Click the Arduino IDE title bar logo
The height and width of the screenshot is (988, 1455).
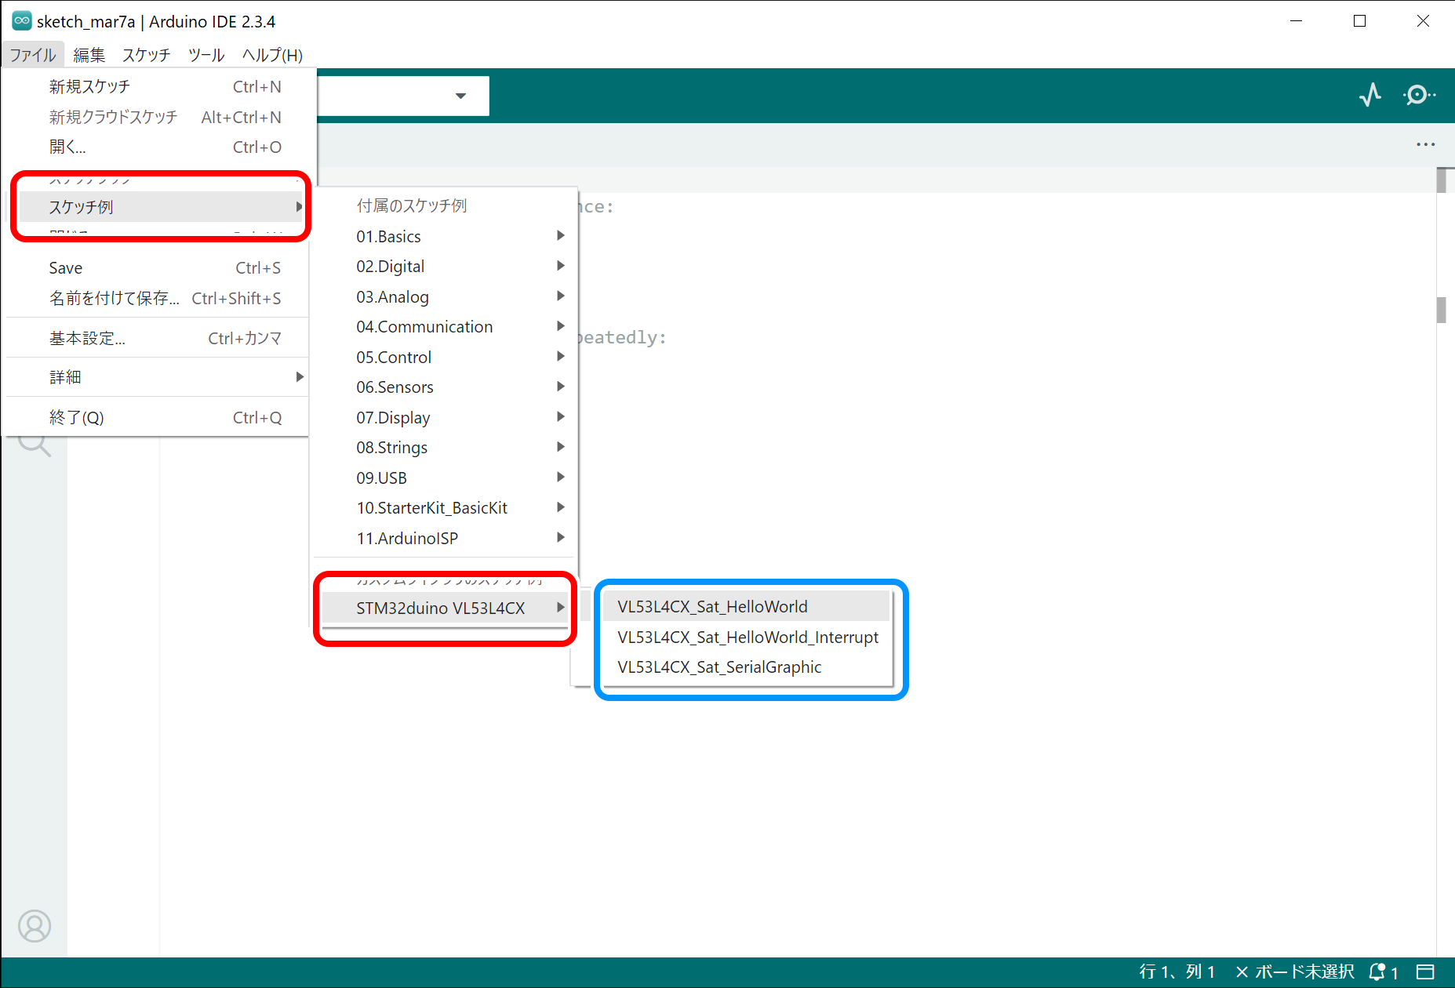click(21, 21)
